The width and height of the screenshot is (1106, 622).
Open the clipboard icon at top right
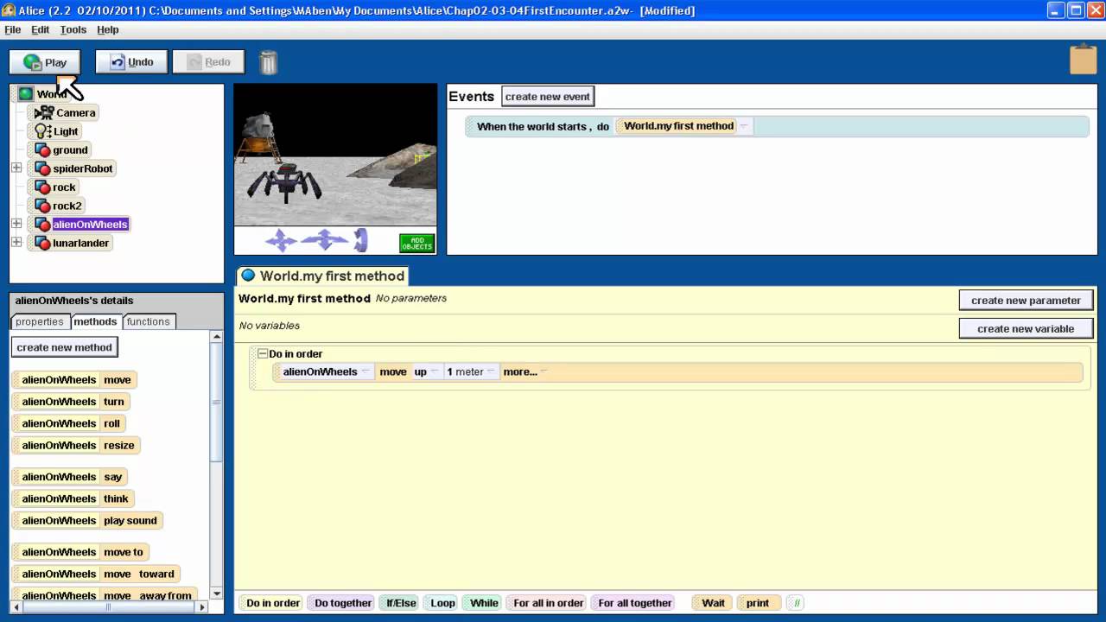(1083, 60)
